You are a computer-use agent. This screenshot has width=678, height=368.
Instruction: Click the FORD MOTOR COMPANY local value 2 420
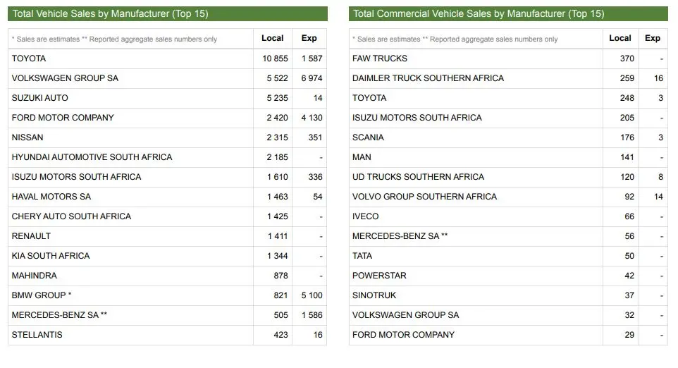click(x=277, y=118)
